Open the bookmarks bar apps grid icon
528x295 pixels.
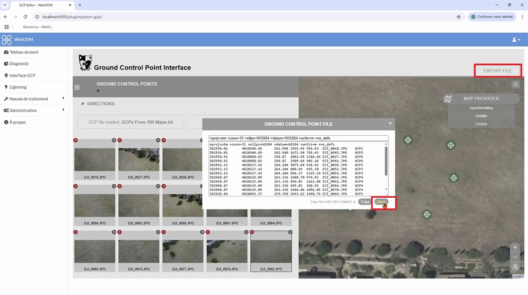click(x=6, y=27)
